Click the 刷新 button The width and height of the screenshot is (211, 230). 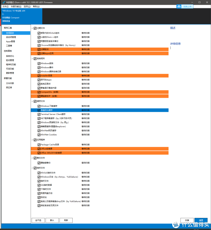(x=66, y=220)
